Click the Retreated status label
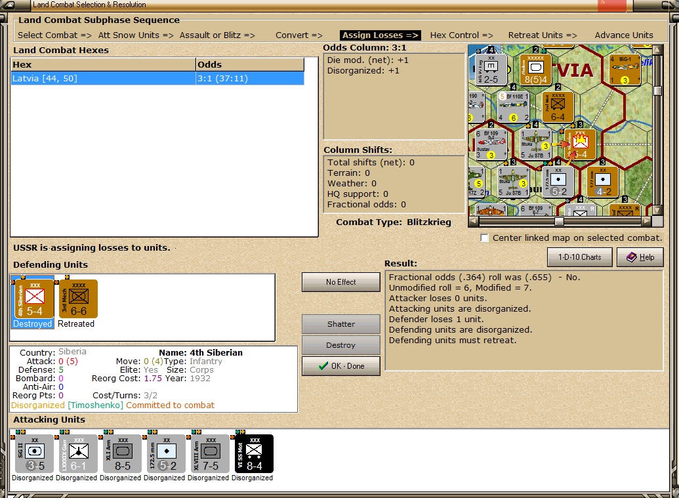679x498 pixels. 76,324
